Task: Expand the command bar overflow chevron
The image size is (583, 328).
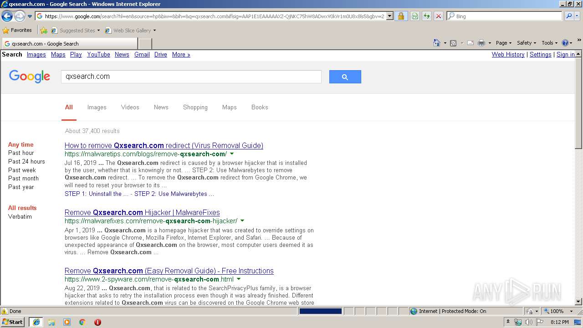Action: coord(579,40)
